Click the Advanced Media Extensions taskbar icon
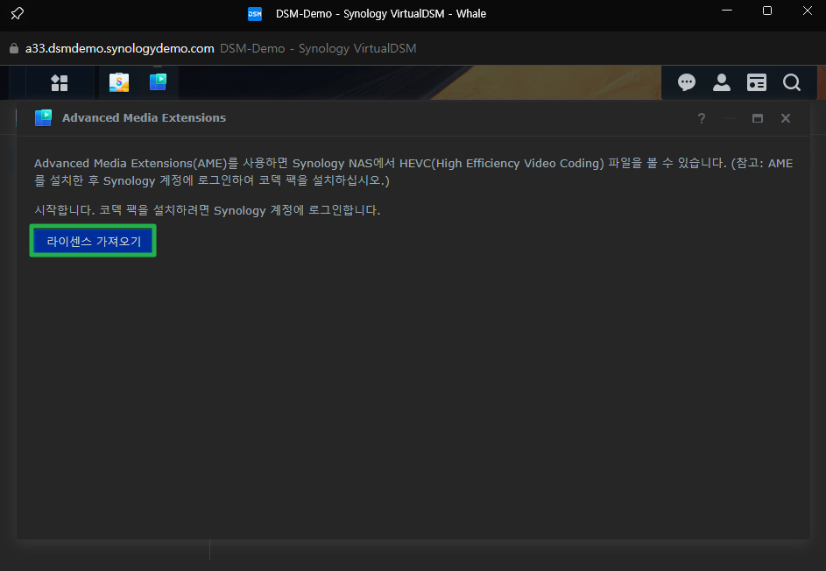 coord(158,82)
